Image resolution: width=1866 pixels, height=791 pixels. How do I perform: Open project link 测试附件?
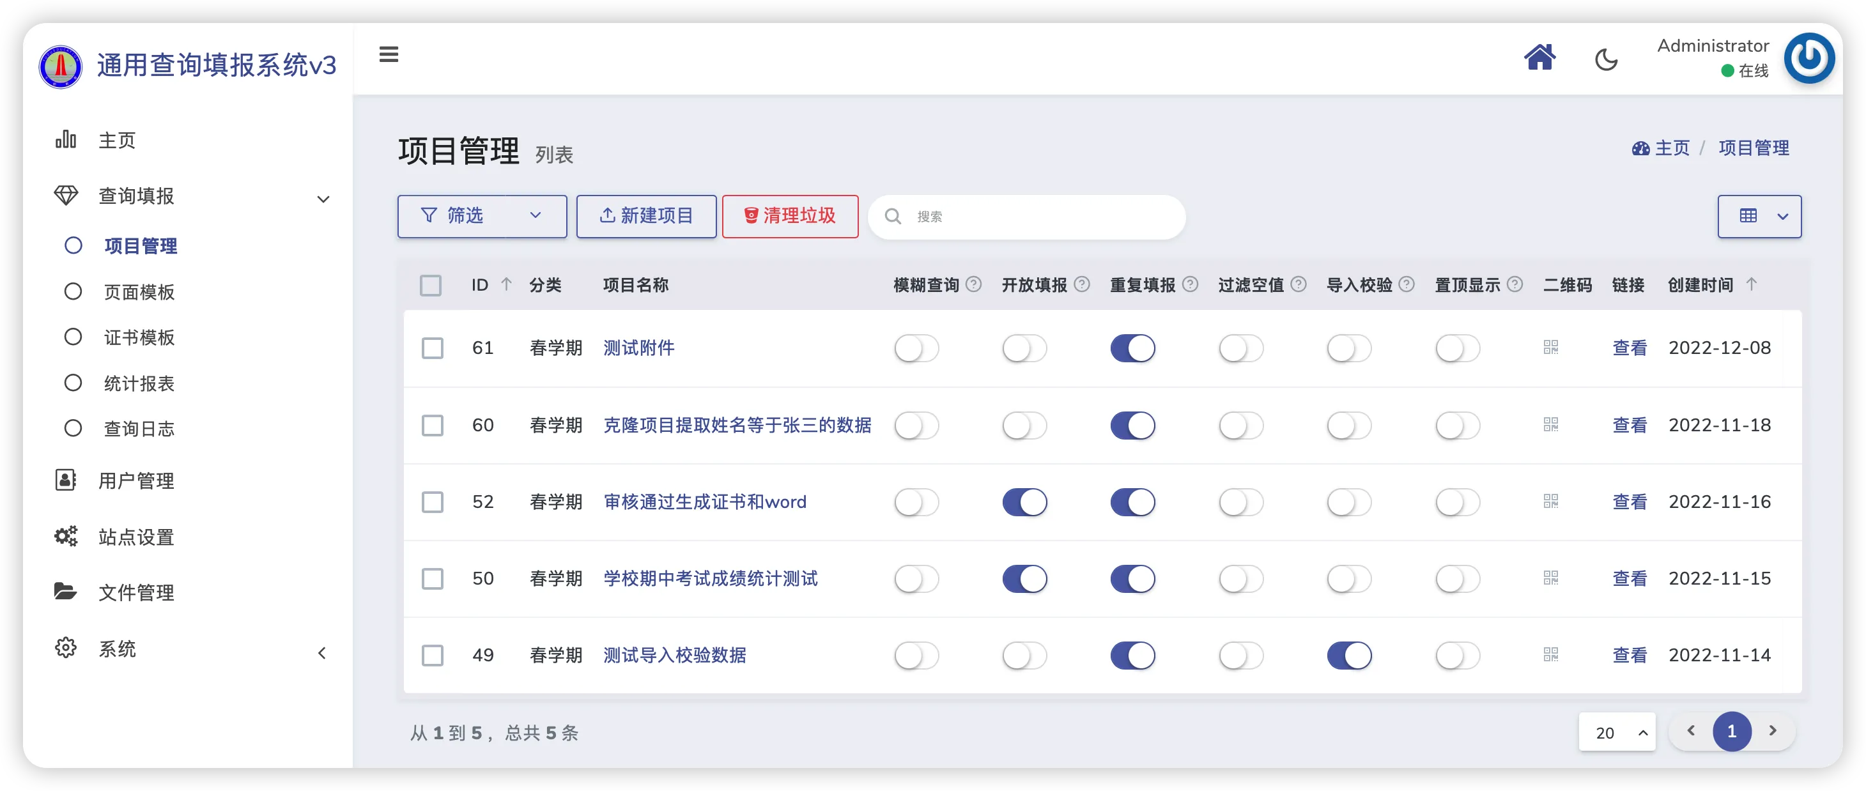[x=638, y=348]
